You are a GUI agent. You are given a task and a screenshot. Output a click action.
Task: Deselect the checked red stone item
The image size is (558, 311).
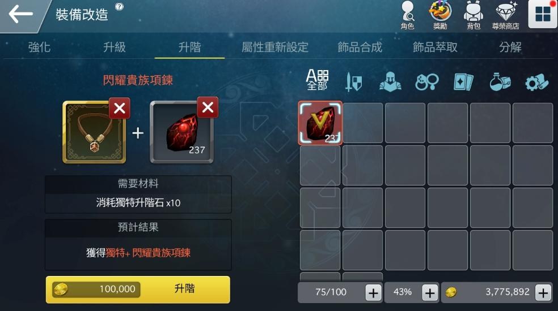point(320,123)
